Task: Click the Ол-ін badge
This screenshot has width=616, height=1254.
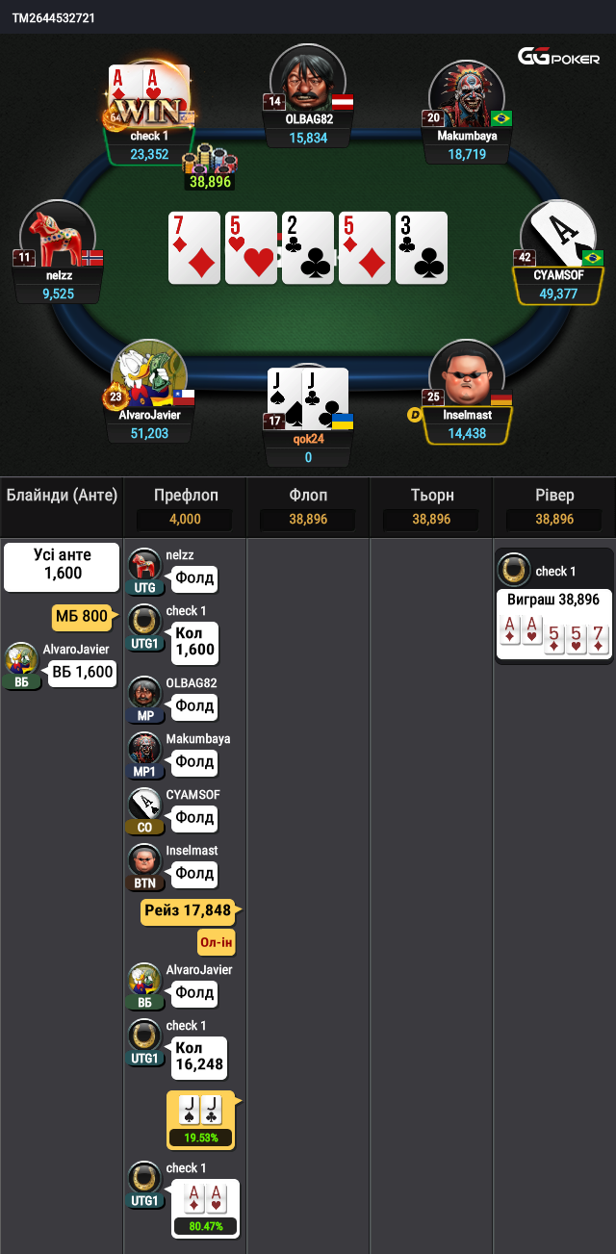Action: point(217,943)
